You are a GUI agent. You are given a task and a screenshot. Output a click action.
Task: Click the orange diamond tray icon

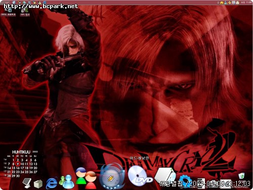(230, 3)
